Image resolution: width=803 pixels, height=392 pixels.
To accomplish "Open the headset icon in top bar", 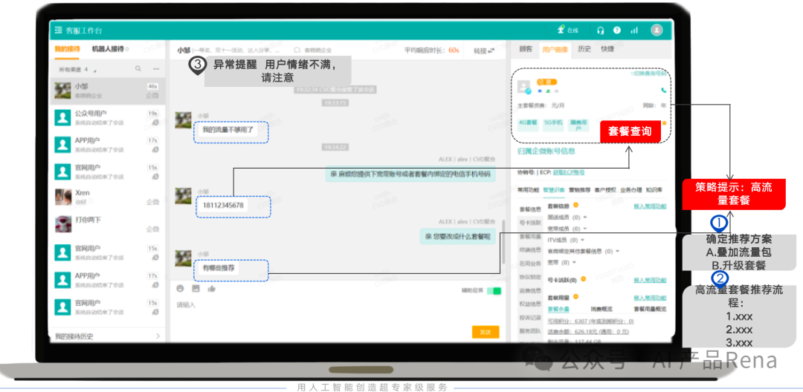I will [600, 30].
